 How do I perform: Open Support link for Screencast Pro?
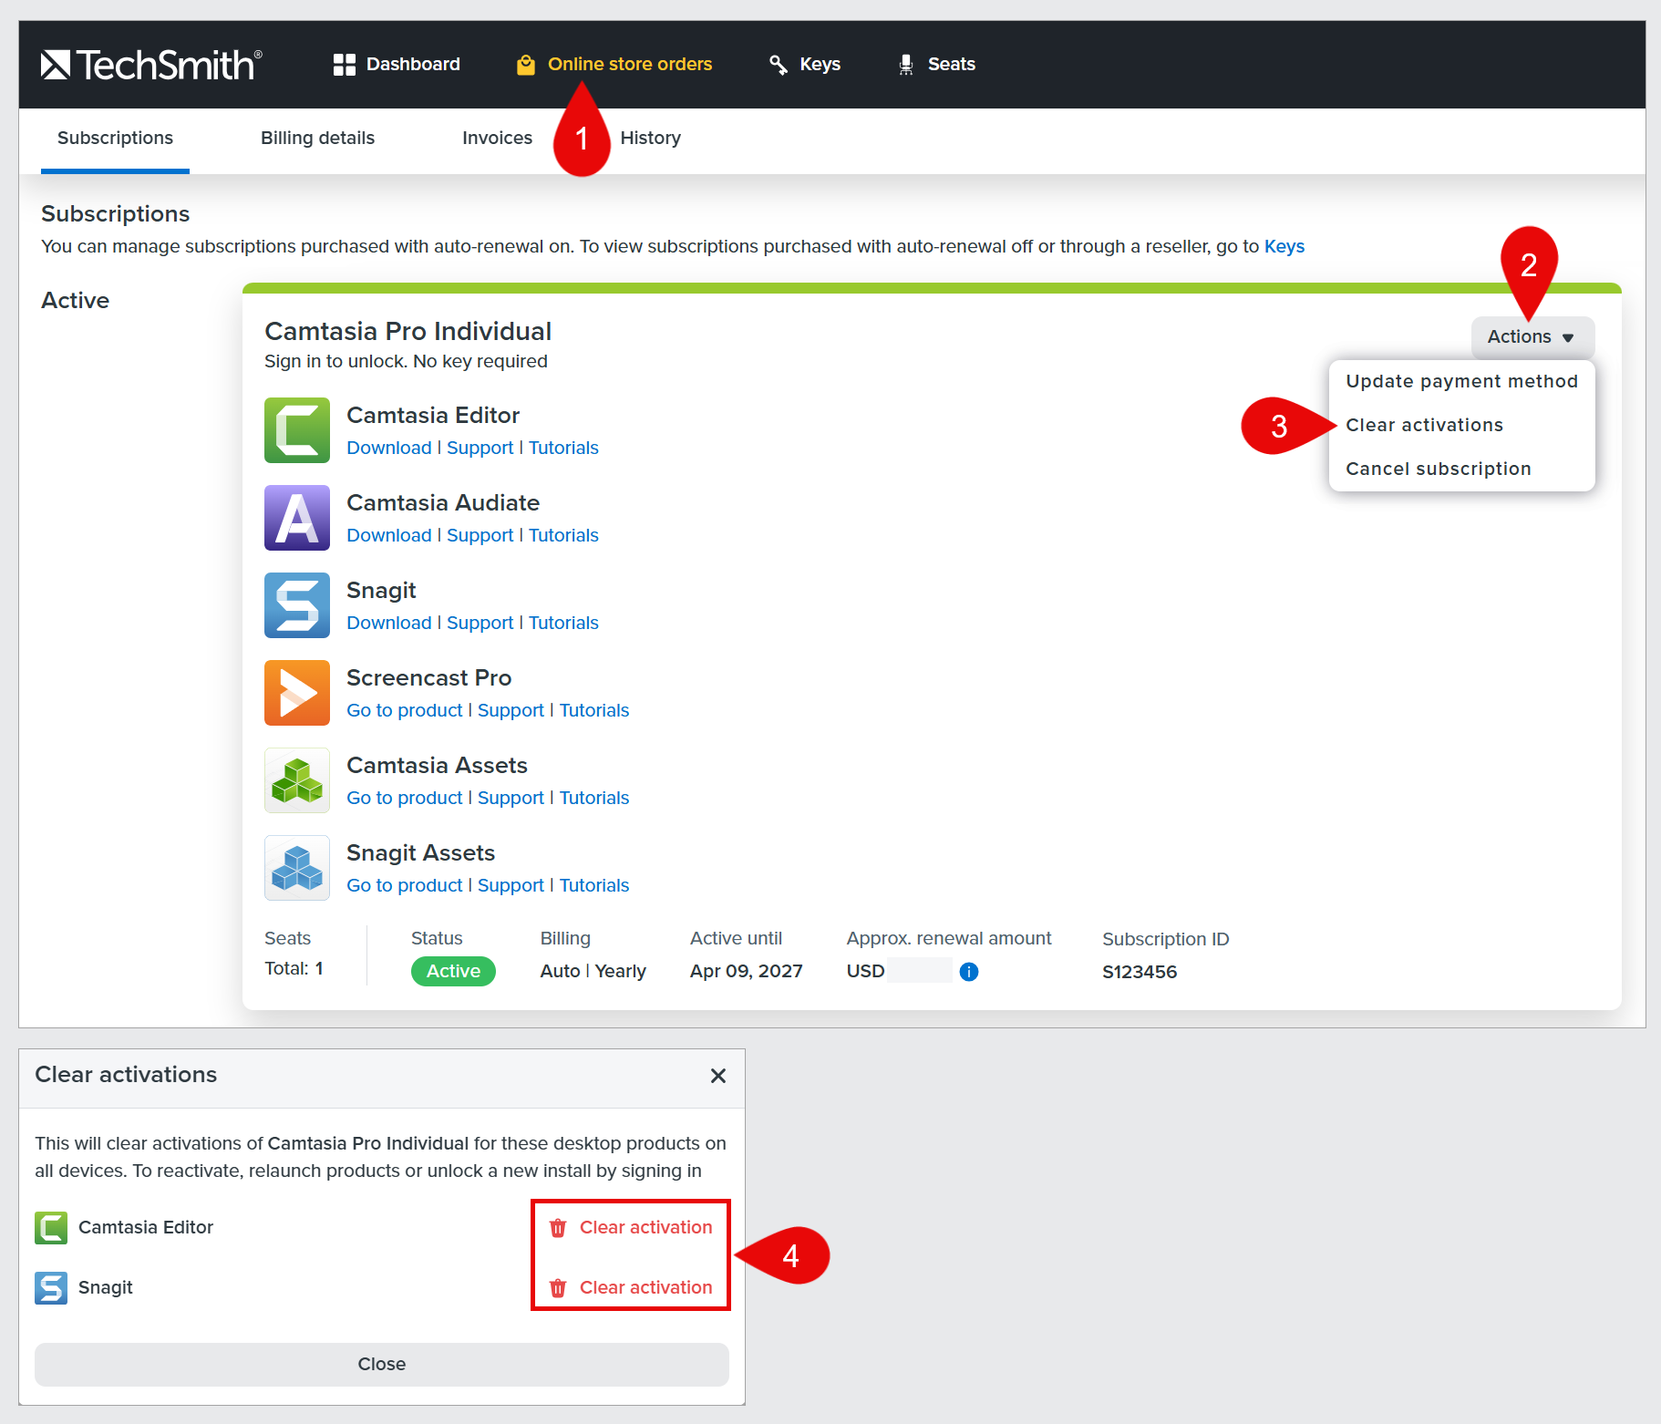click(511, 711)
